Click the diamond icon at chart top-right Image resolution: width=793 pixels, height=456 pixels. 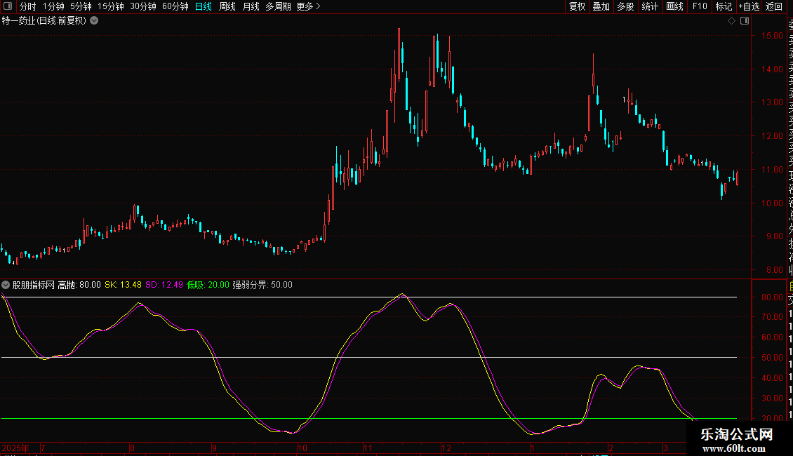click(x=731, y=21)
